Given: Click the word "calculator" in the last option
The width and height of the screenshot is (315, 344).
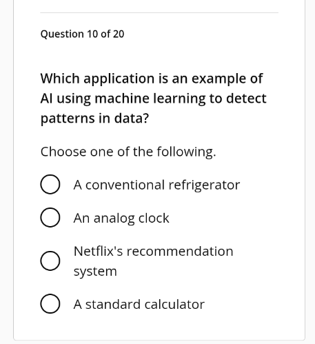Looking at the screenshot, I should (x=174, y=304).
